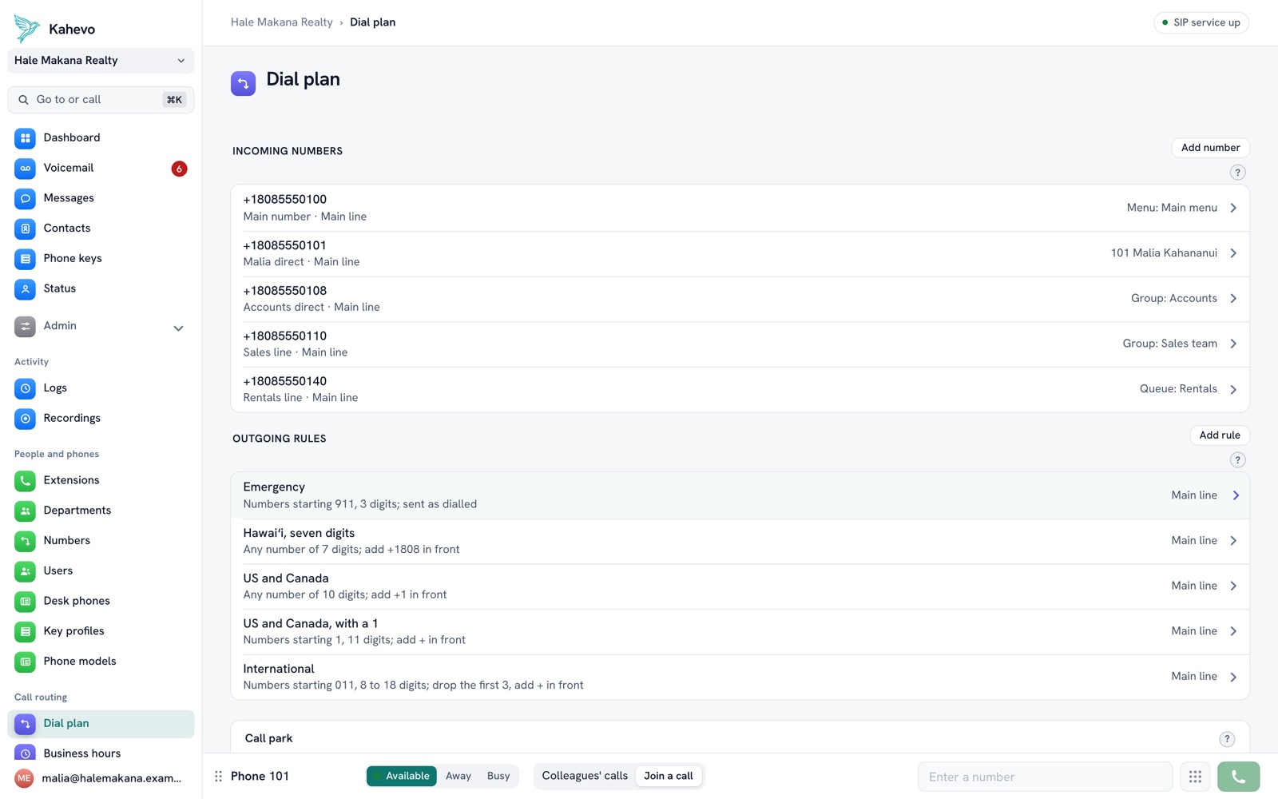The width and height of the screenshot is (1278, 799).
Task: Follow the Hale Makana Realty breadcrumb link
Action: tap(282, 22)
